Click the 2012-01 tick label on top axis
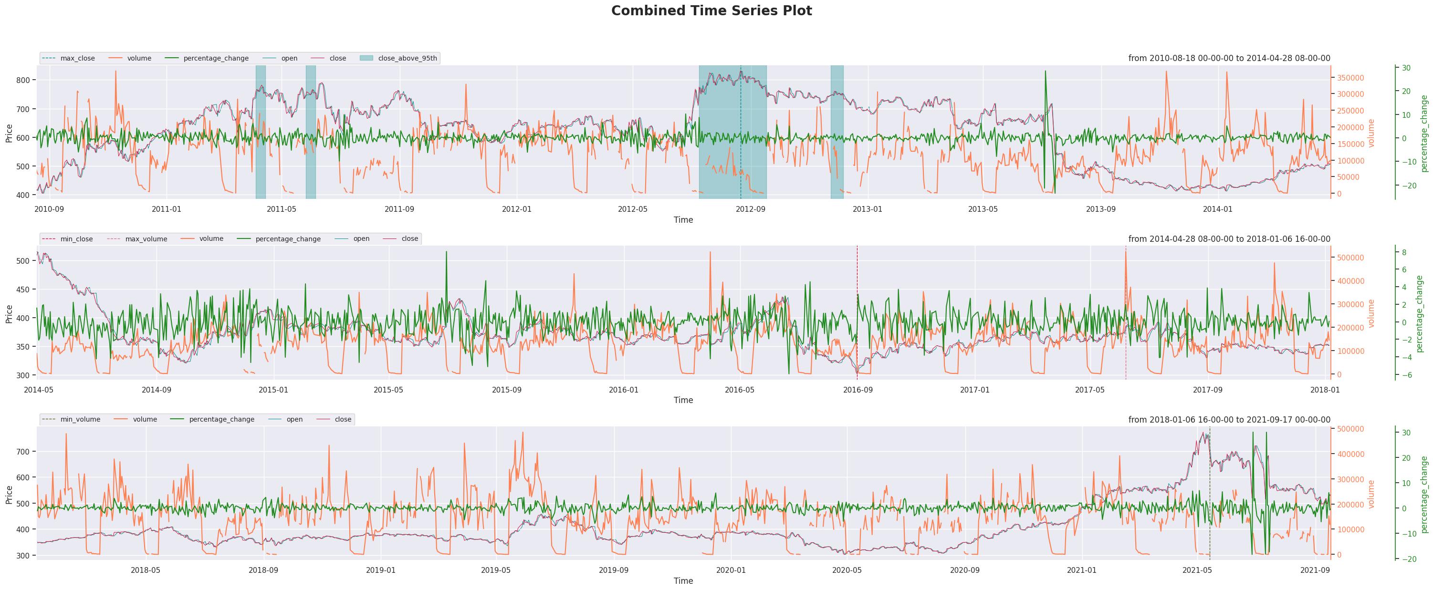Screen dimensions: 1433x590 pos(517,210)
